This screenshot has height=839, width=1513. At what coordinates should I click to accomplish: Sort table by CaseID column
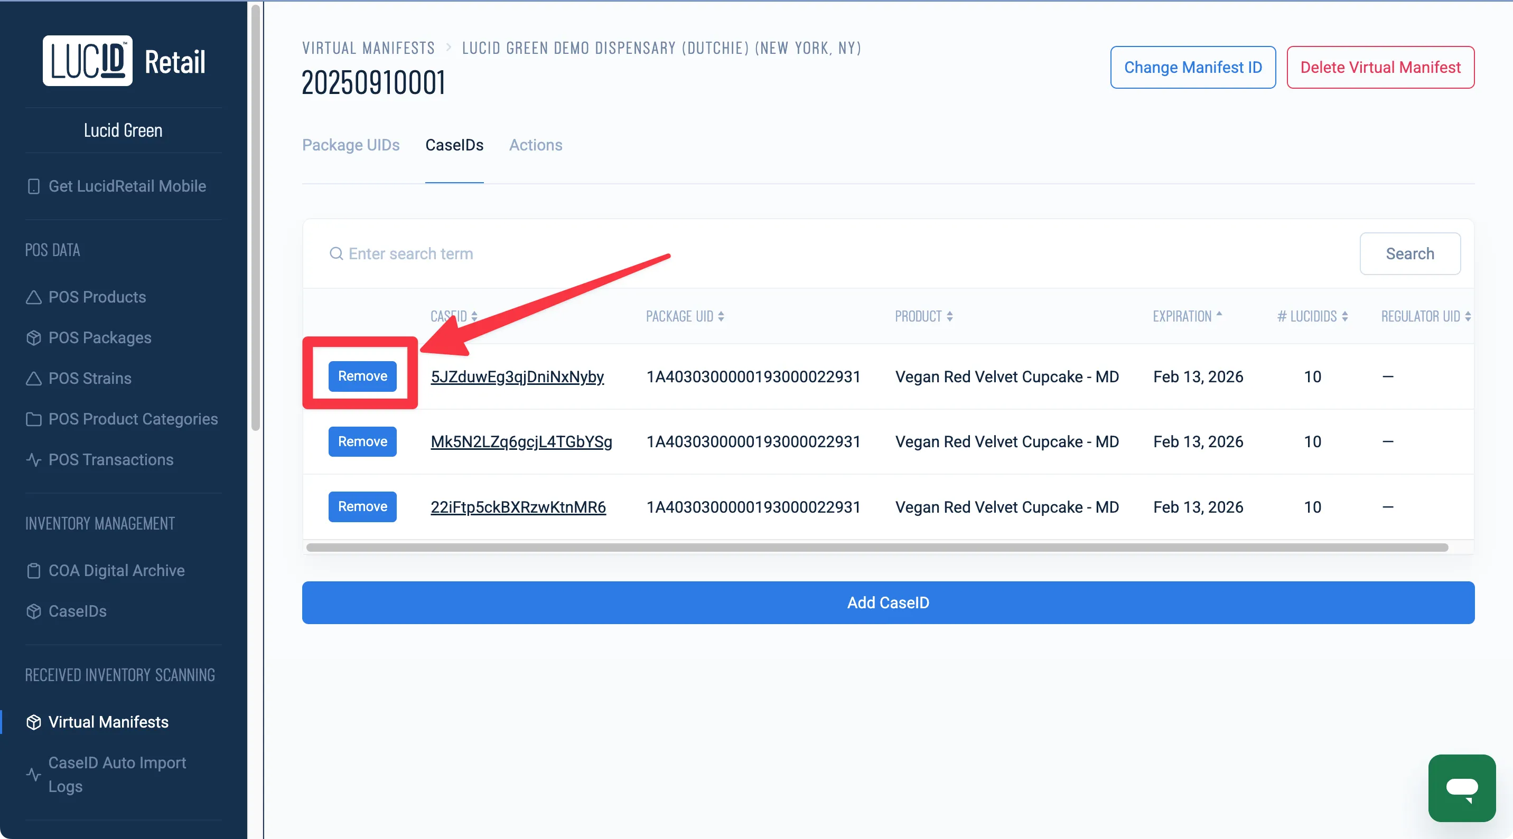453,316
